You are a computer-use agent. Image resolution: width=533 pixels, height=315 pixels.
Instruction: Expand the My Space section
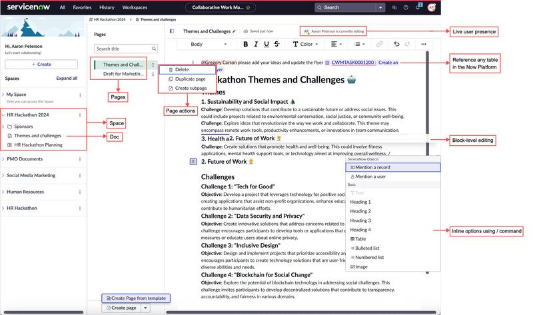coord(3,95)
